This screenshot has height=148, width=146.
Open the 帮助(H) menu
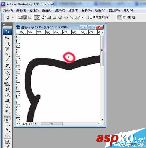(x=128, y=11)
